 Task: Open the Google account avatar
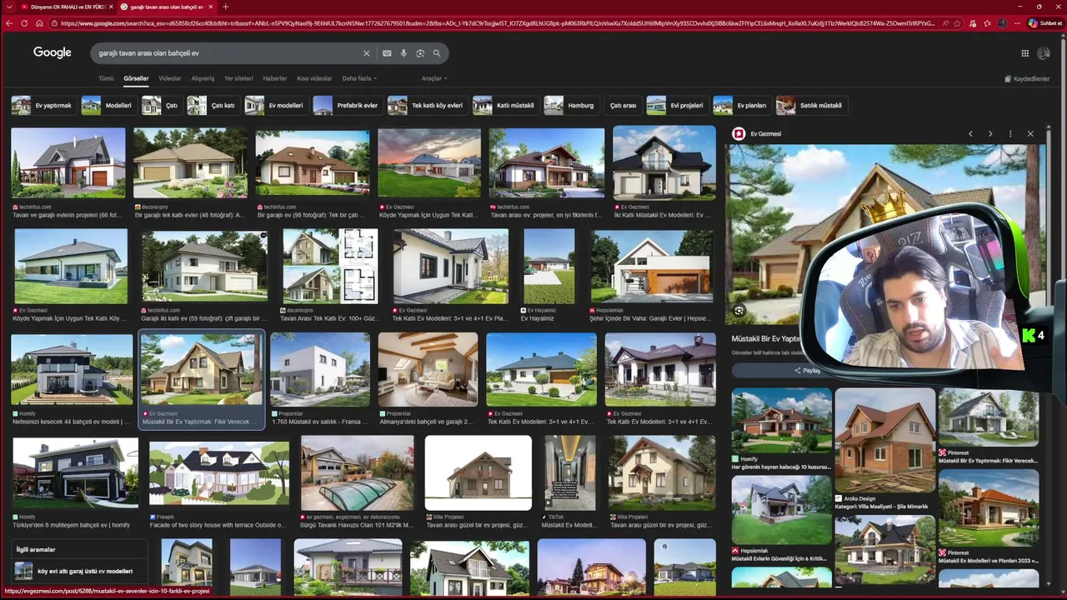pos(1044,53)
